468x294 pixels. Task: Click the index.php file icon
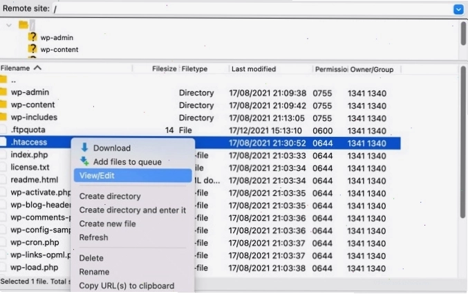(3, 154)
